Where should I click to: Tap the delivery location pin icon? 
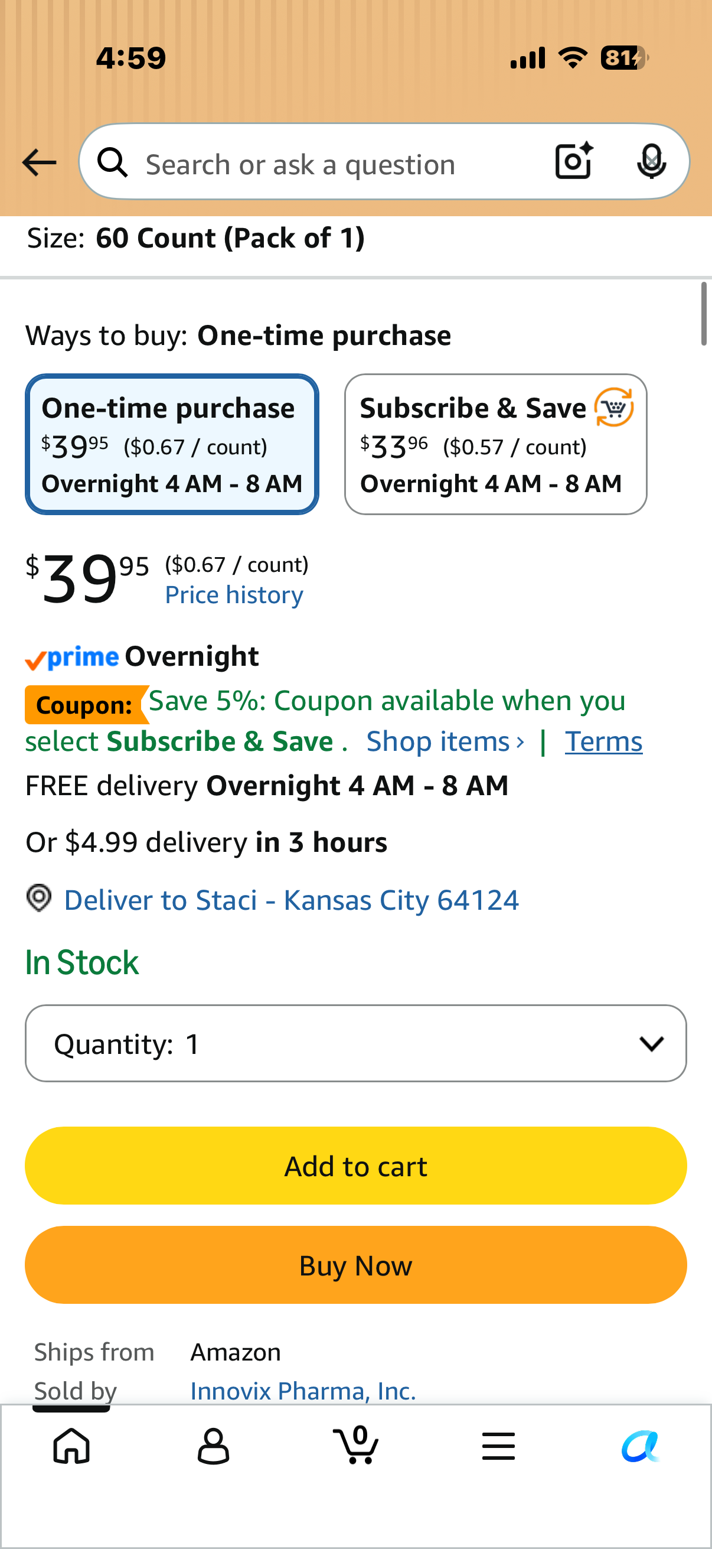pos(39,899)
